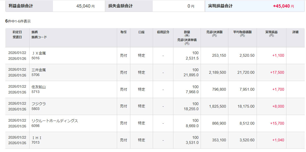Select the ＩＨＩ stock name

pyautogui.click(x=37, y=138)
